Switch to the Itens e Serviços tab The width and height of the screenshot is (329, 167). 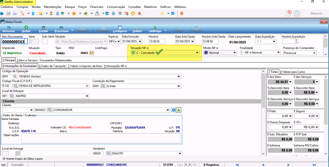(x=27, y=60)
